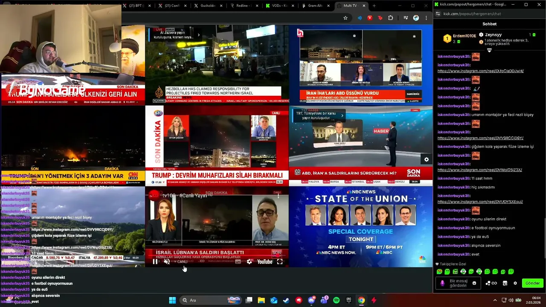
Task: Pause the tv100 YouTube stream
Action: pos(155,262)
